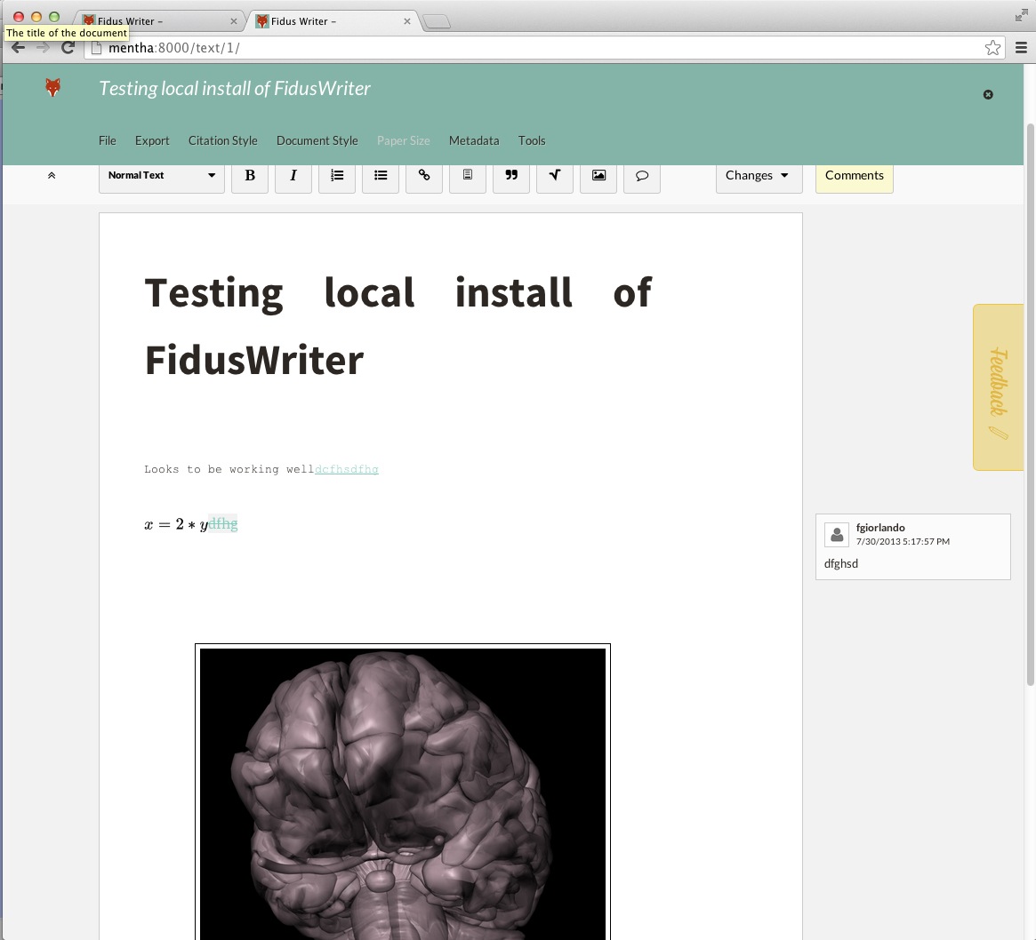Click the insert link chain icon
1036x940 pixels.
pos(424,176)
